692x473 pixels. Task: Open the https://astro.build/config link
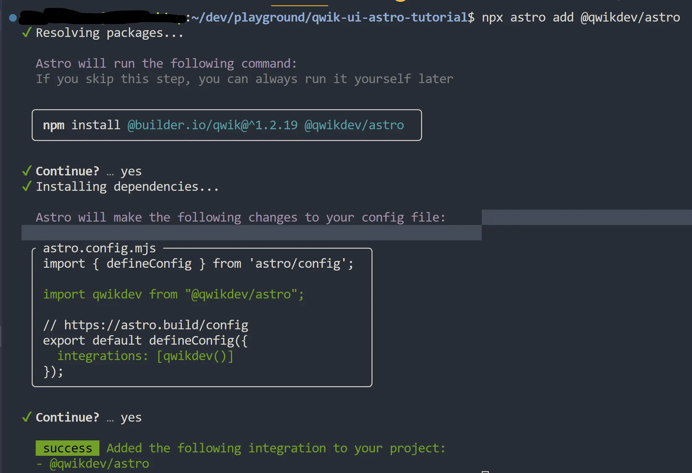[x=156, y=325]
